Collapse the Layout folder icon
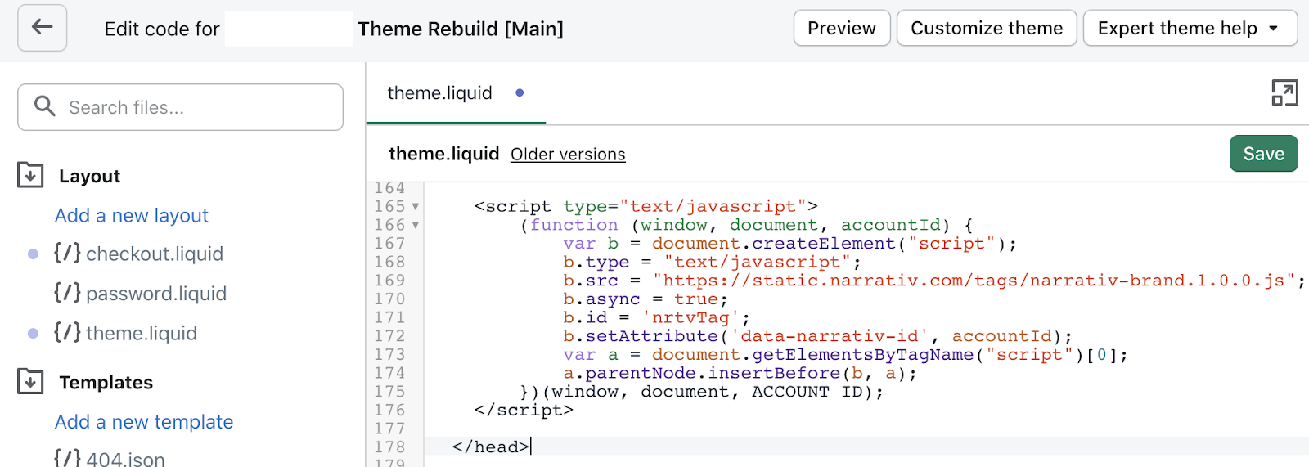 pos(30,175)
